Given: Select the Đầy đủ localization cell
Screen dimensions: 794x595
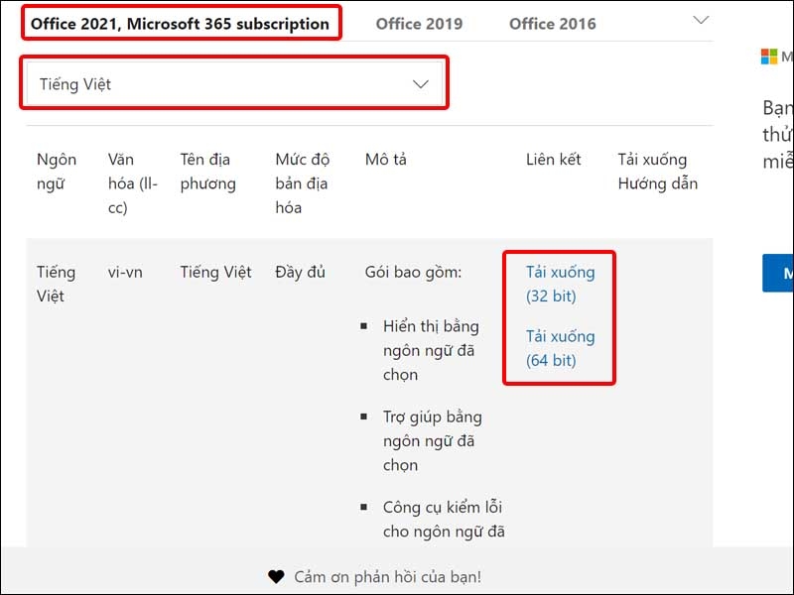Looking at the screenshot, I should tap(300, 272).
